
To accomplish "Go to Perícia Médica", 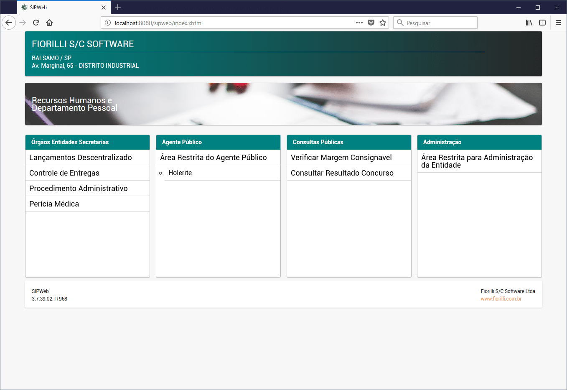I will [x=54, y=204].
